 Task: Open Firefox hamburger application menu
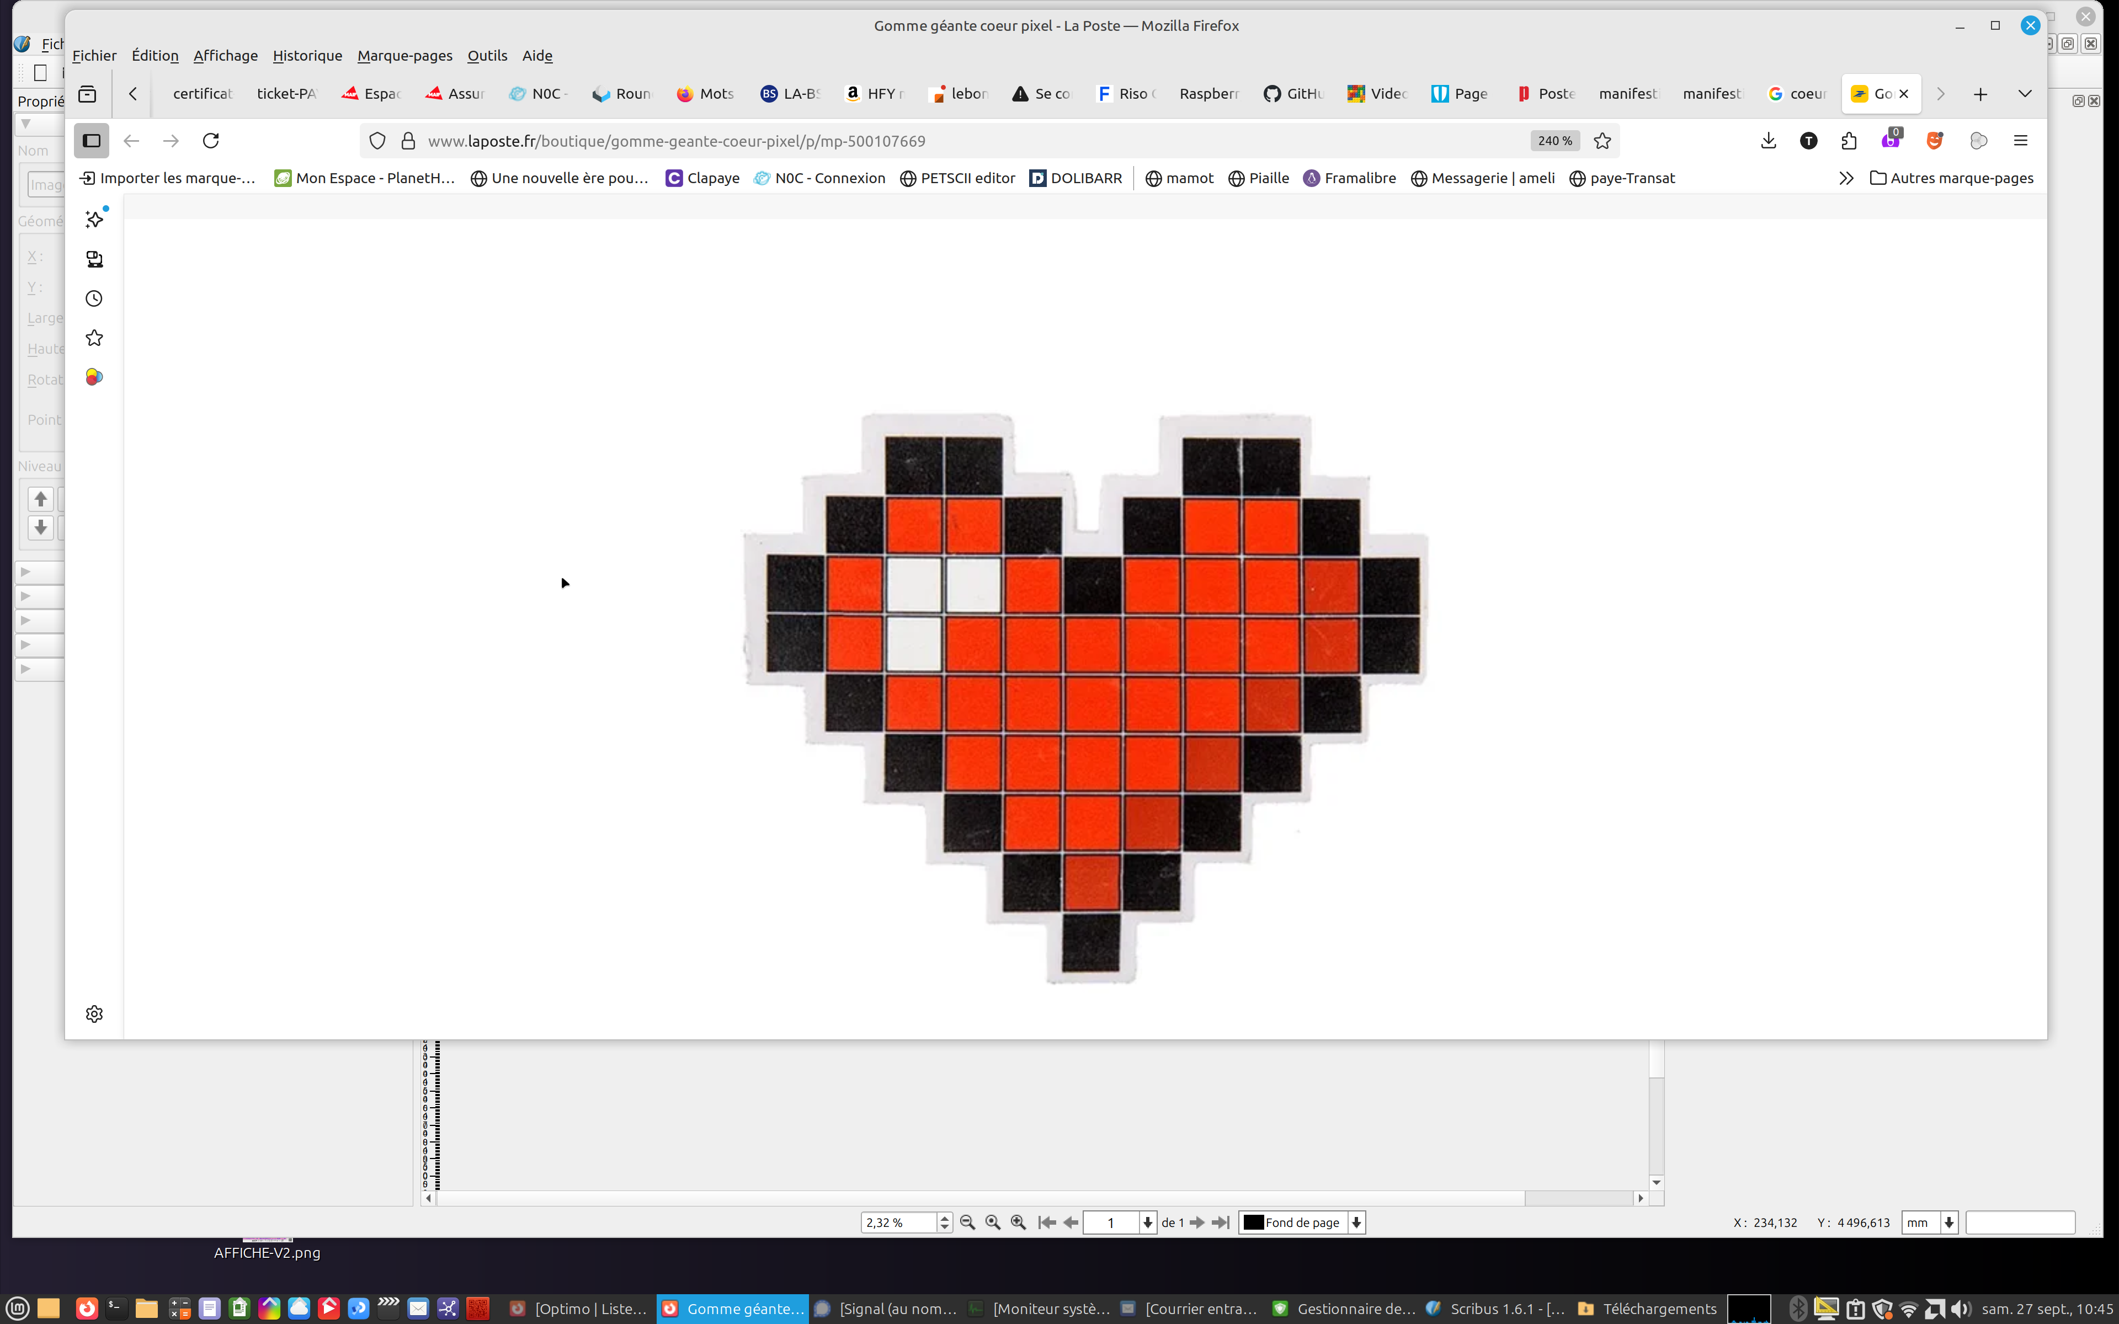2020,141
